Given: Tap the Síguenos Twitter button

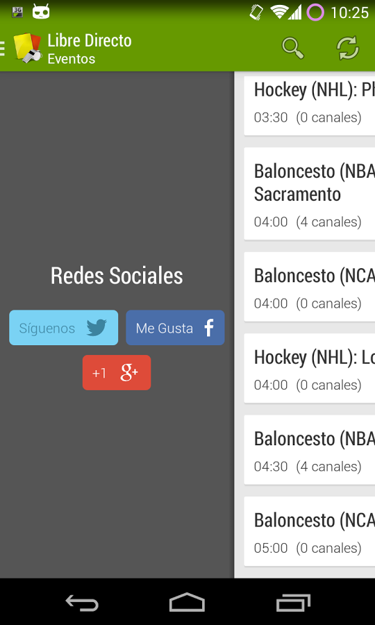Looking at the screenshot, I should click(x=63, y=328).
